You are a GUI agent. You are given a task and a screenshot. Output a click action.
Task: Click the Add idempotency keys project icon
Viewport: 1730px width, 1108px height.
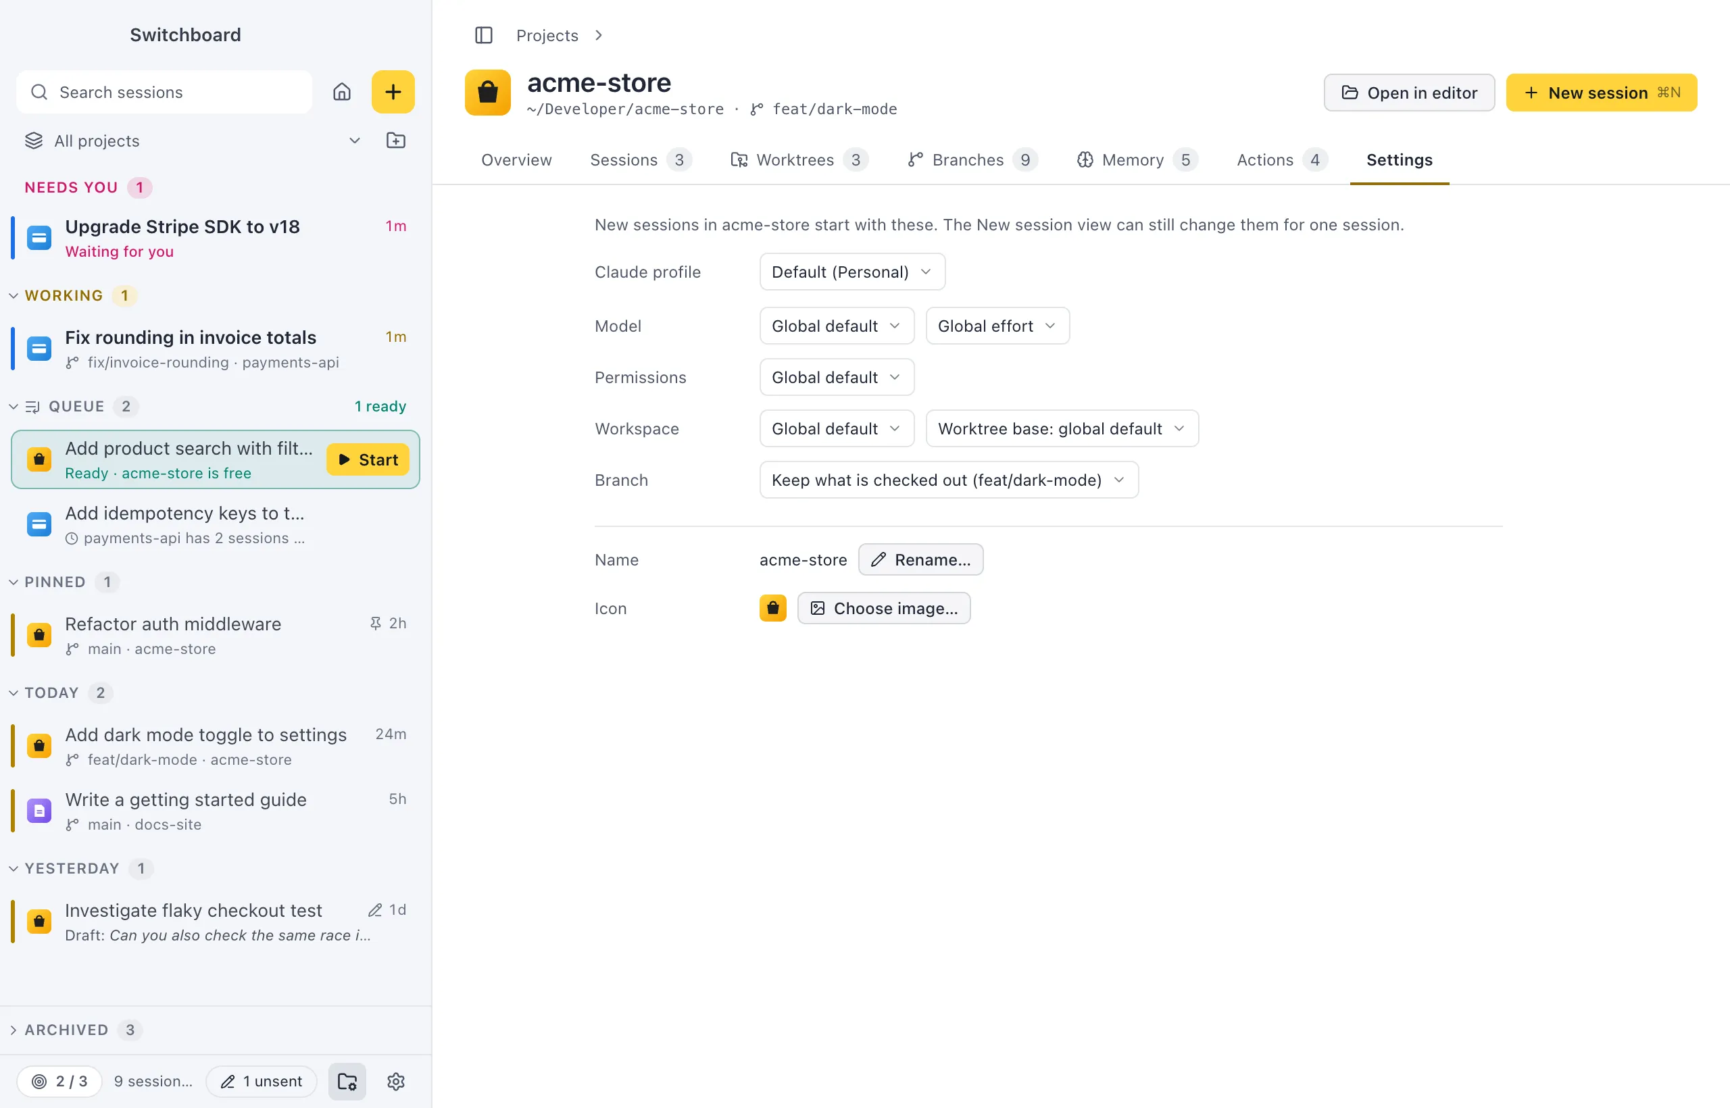point(39,524)
